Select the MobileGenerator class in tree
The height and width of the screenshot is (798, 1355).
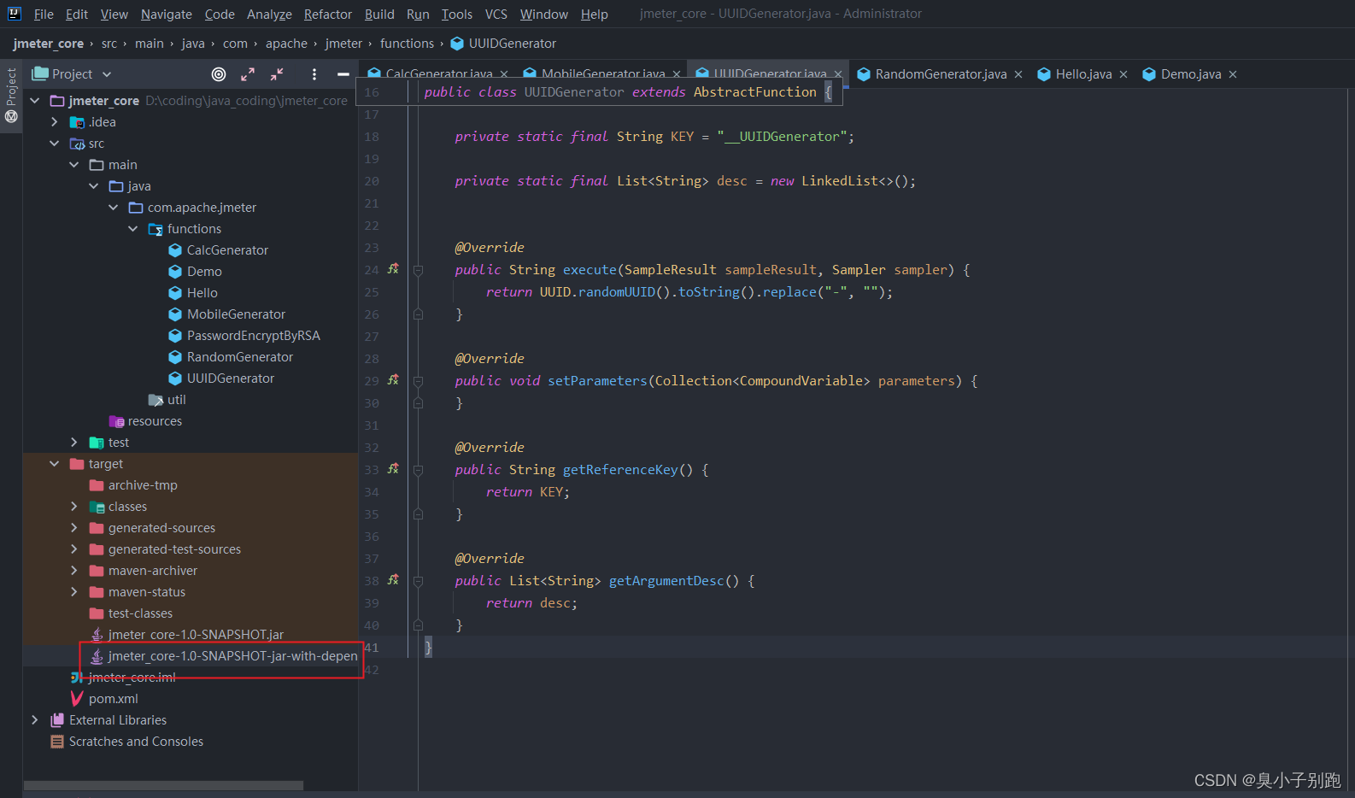236,314
